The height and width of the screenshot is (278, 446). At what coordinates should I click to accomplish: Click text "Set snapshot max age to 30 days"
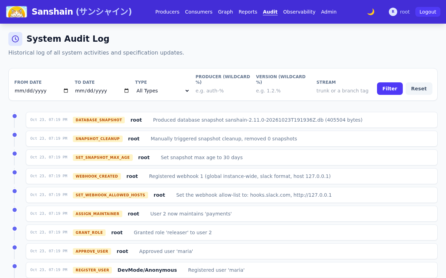pyautogui.click(x=202, y=157)
